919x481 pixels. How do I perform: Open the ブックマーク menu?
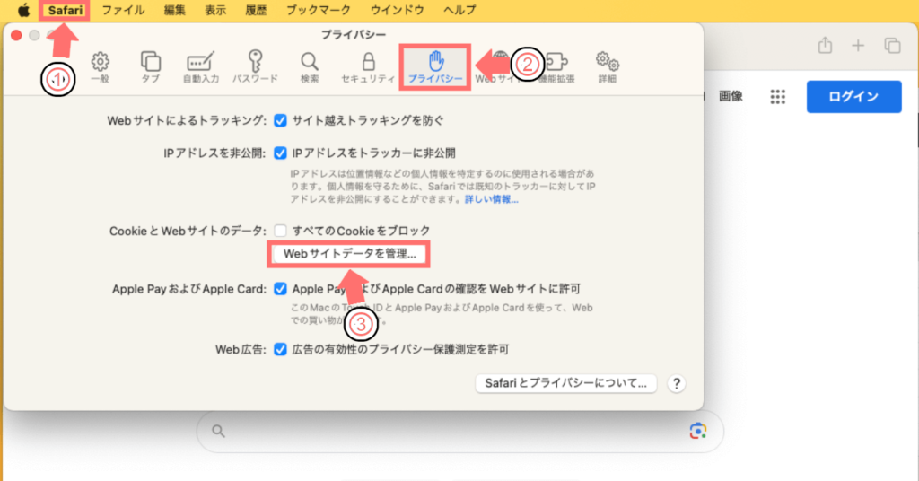coord(319,10)
